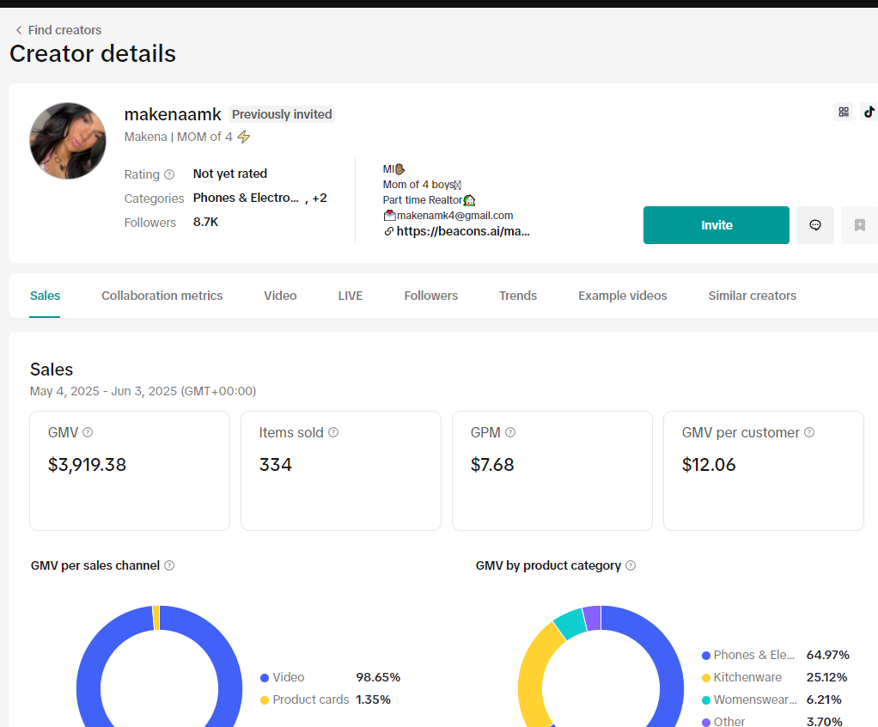This screenshot has width=878, height=727.
Task: Open the creator's TikTok profile icon
Action: 869,112
